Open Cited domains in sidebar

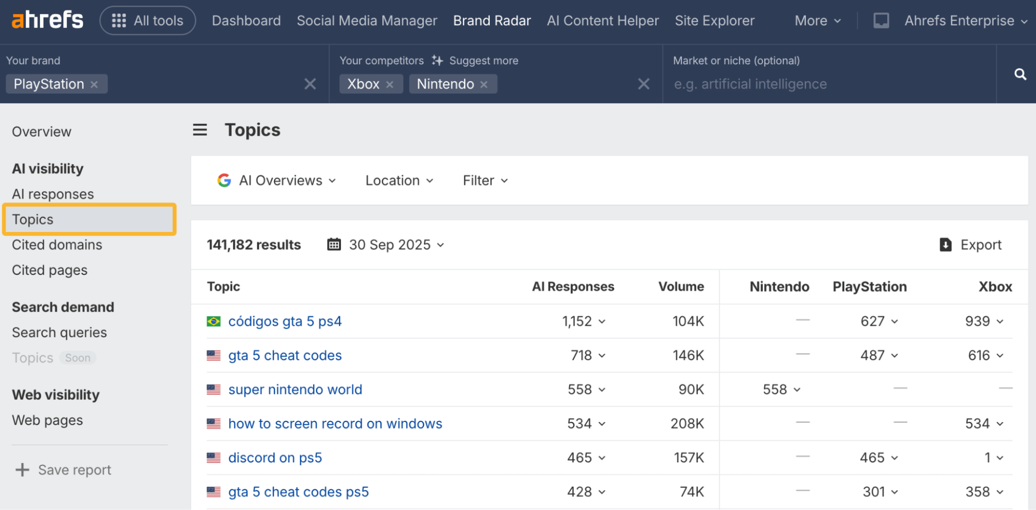click(57, 245)
